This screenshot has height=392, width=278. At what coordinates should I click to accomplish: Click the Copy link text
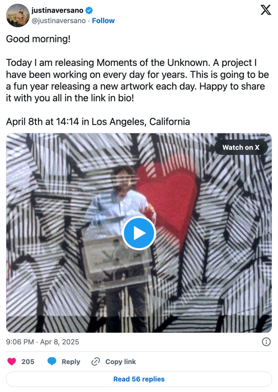121,362
